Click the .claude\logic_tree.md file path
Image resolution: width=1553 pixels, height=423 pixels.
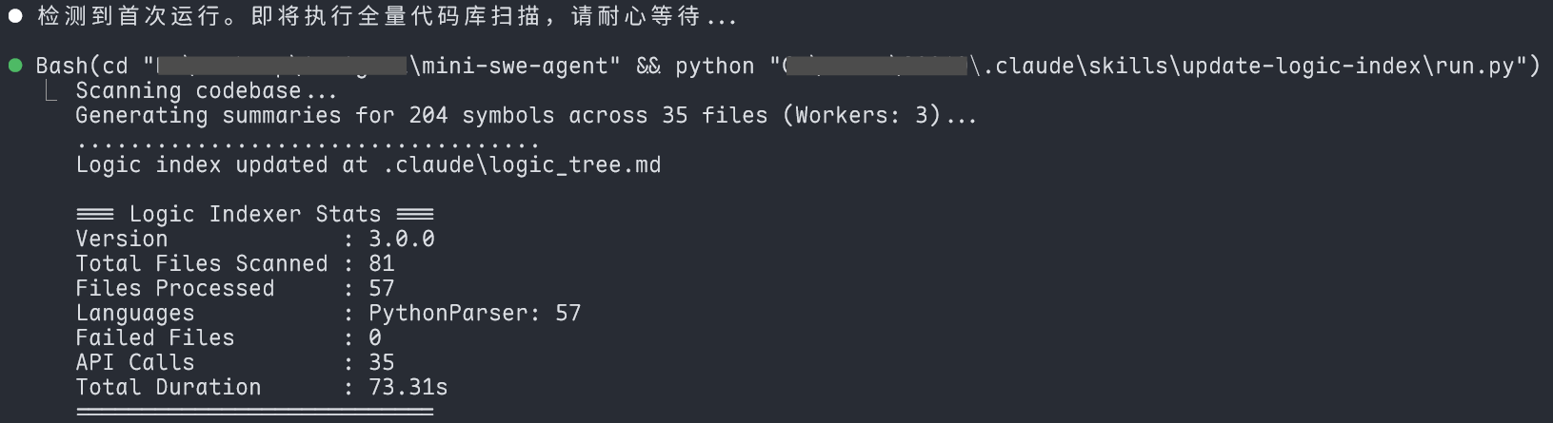pyautogui.click(x=522, y=165)
